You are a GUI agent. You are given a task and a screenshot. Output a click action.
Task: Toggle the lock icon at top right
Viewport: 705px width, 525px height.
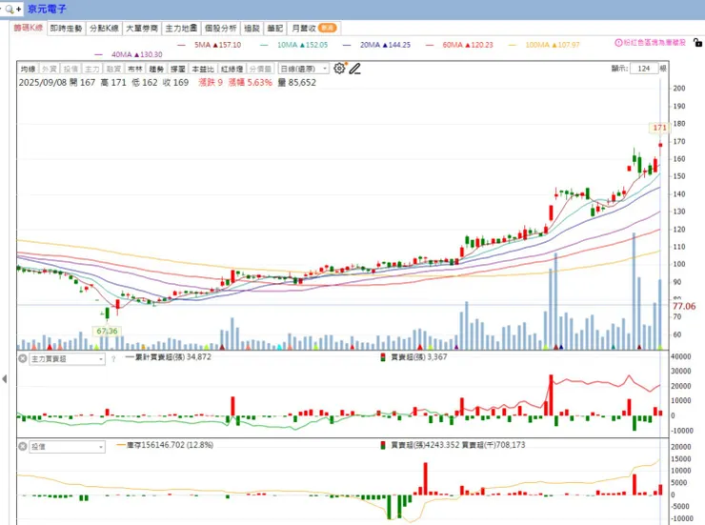click(x=697, y=43)
